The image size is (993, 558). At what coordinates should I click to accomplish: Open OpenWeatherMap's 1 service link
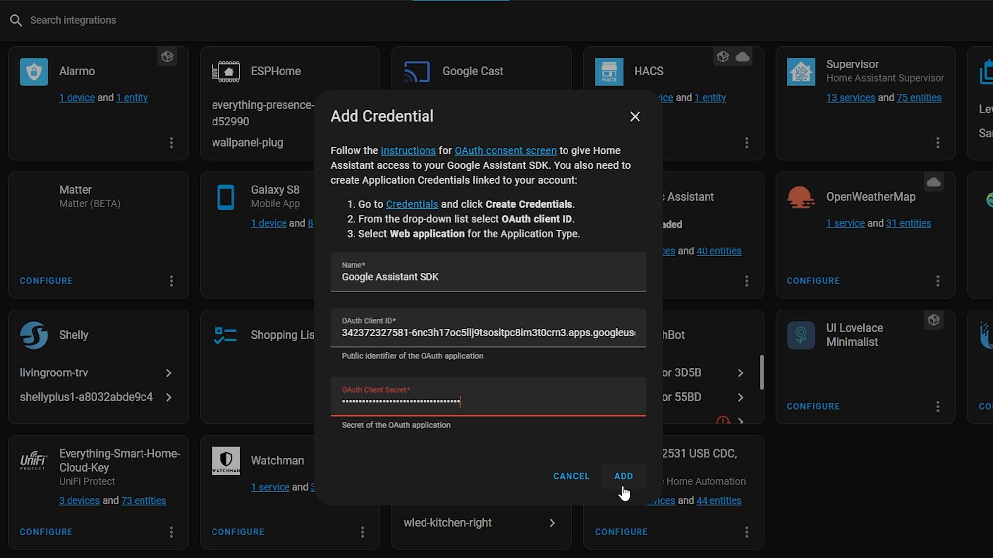point(846,223)
